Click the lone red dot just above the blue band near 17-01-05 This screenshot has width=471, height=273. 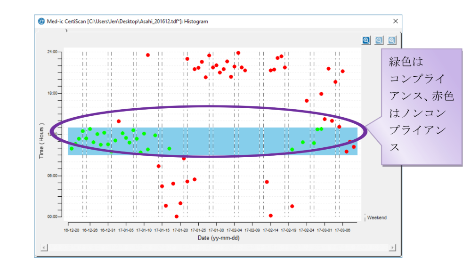(119, 121)
